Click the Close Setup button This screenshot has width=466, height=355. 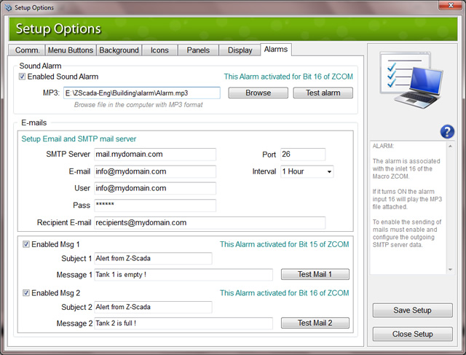[x=412, y=335]
